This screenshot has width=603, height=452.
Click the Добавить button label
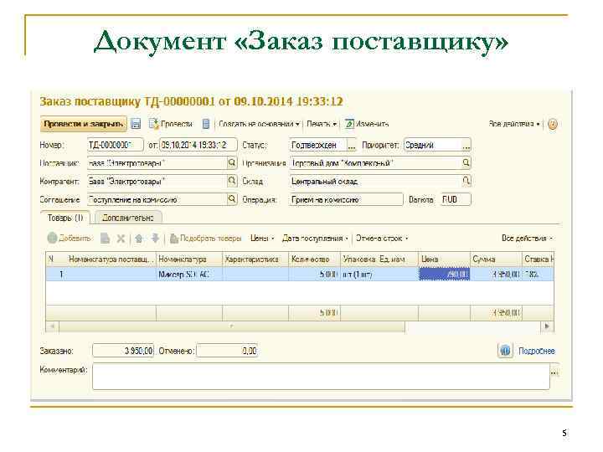75,239
